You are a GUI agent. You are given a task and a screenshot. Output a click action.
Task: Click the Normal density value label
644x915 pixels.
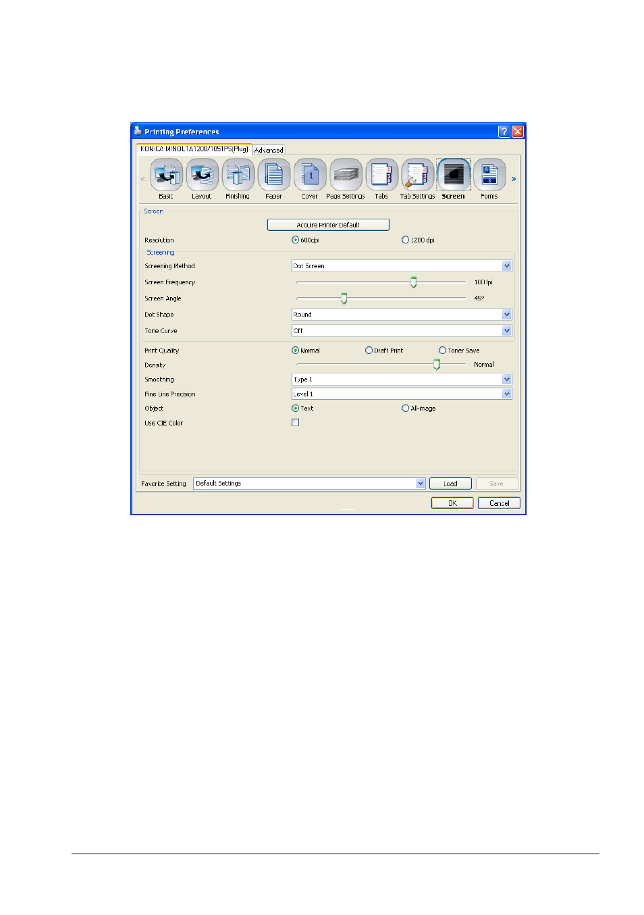tap(484, 365)
